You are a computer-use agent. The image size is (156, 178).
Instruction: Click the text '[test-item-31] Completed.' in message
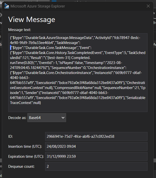pyautogui.click(x=69, y=58)
